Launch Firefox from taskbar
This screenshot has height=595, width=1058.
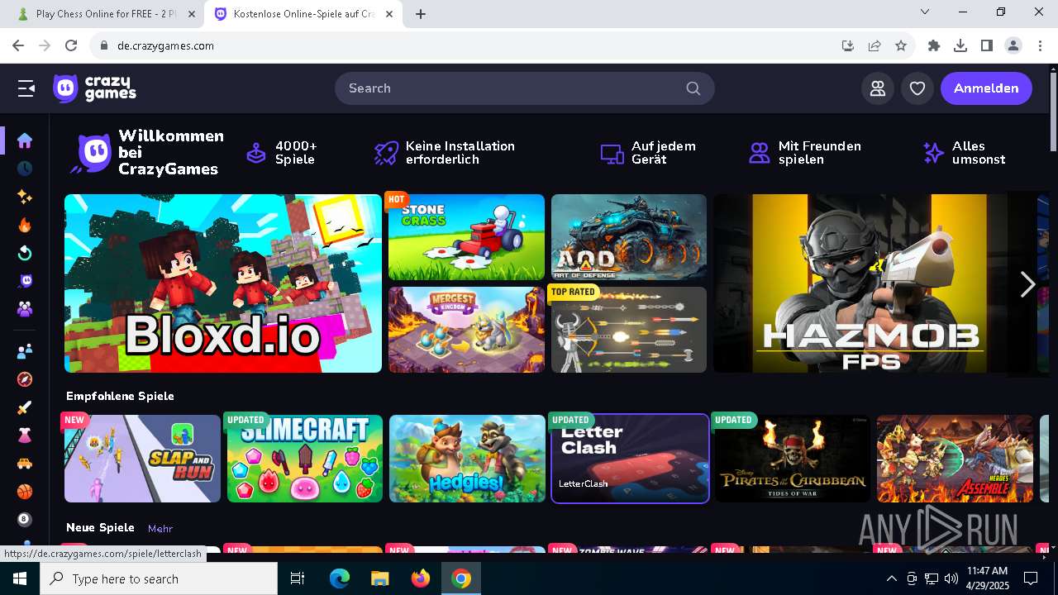420,578
